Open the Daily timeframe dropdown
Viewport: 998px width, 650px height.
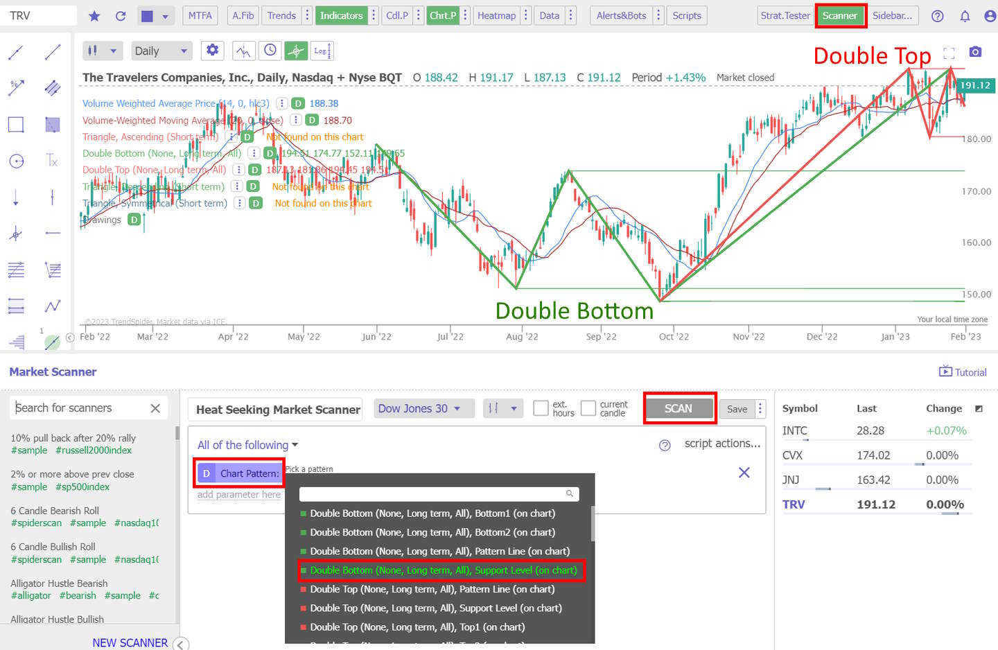pyautogui.click(x=161, y=50)
